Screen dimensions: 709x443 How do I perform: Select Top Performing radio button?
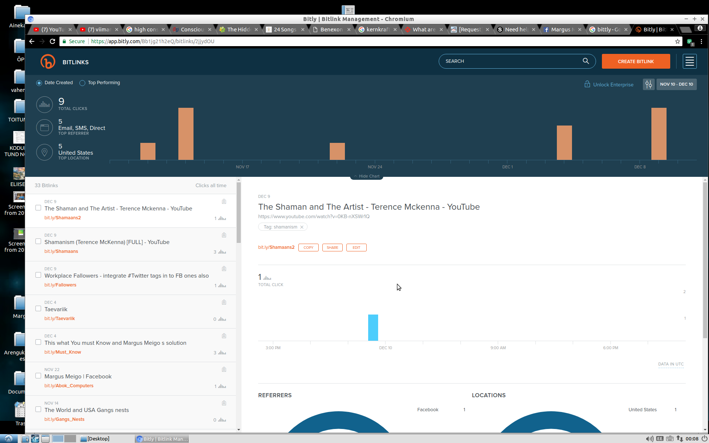(82, 83)
